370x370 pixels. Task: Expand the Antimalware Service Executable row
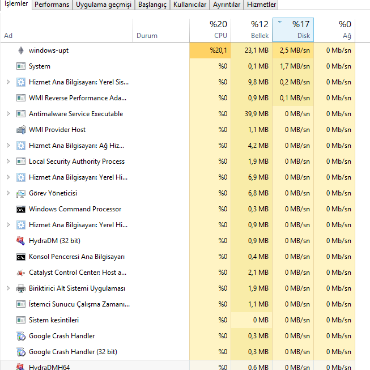[8, 114]
